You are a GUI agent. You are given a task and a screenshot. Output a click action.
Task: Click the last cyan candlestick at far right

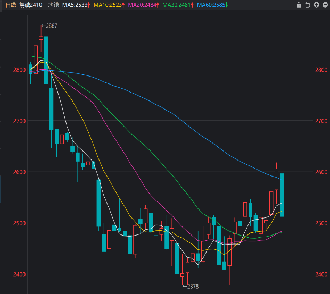point(282,195)
